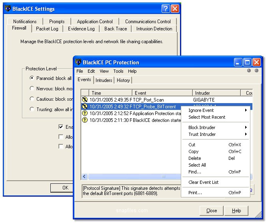Sort events by the Time column header

(110, 93)
